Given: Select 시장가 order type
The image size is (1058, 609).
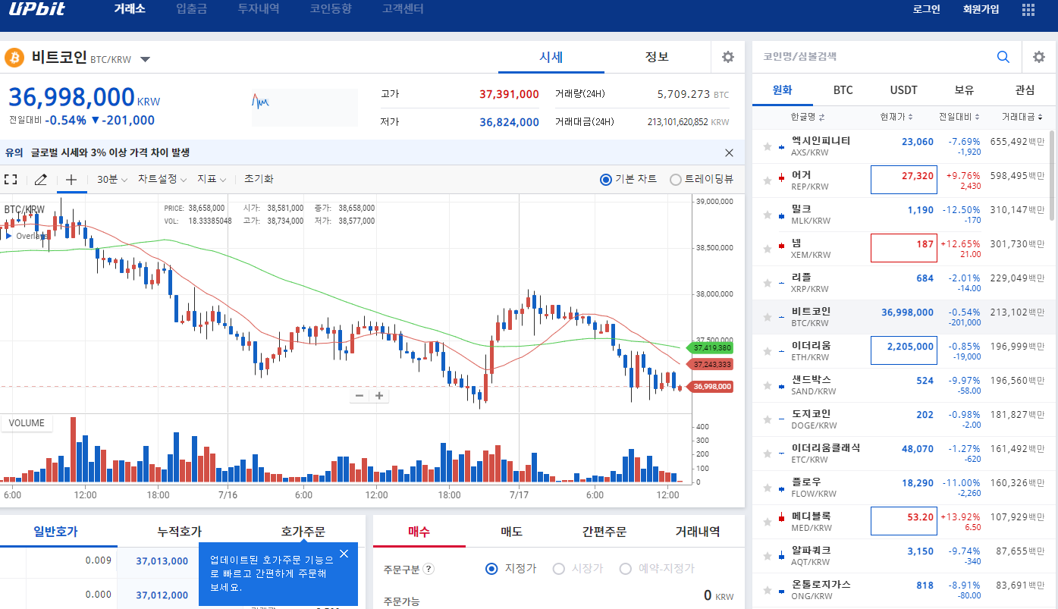Looking at the screenshot, I should [x=559, y=569].
